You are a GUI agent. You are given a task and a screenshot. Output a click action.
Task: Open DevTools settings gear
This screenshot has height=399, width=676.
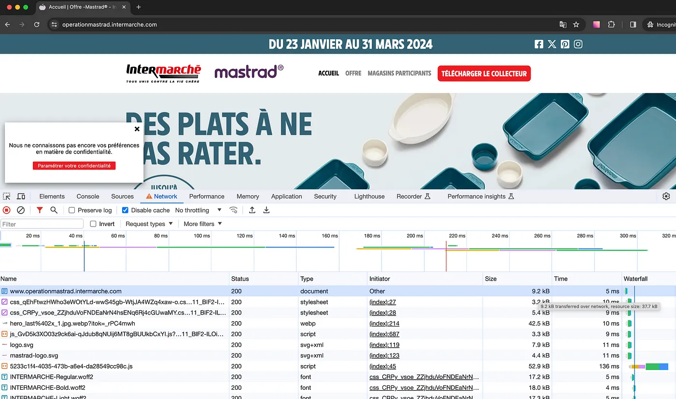point(666,196)
